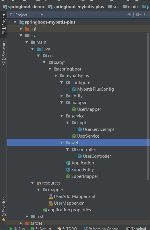Screen dimensions: 150x230
Task: Open the 1: Project side tab
Action: click(3, 24)
